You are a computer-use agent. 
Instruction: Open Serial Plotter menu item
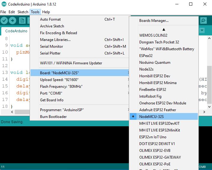pyautogui.click(x=79, y=53)
